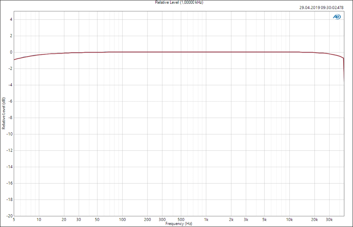Viewport: 353px width, 227px height.
Task: Click the 5 tick at frequency axis start
Action: [x=14, y=219]
